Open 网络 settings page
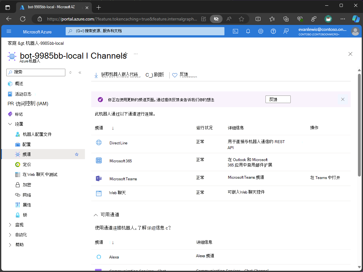The image size is (363, 272). 27,195
